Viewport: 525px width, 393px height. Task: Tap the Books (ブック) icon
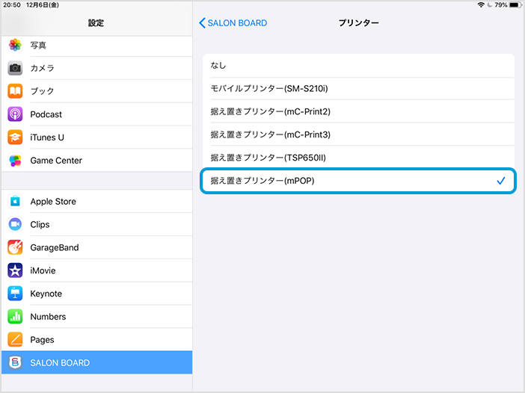[15, 91]
